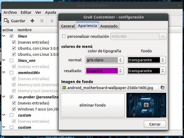Viewport: 184px width, 138px height.
Task: Open the Ayuda menu
Action: coord(51,12)
